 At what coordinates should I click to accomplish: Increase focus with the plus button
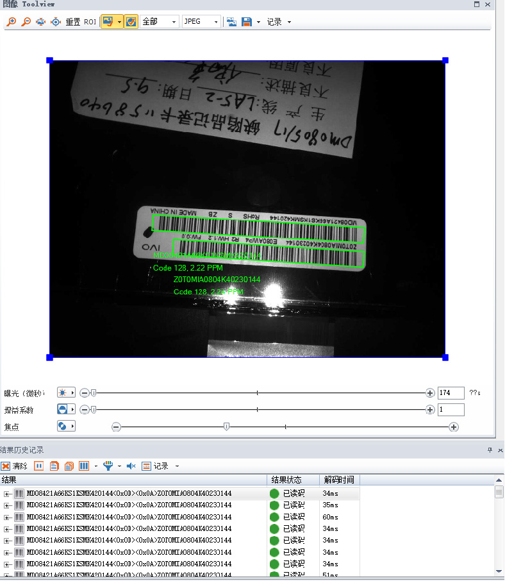(x=454, y=427)
